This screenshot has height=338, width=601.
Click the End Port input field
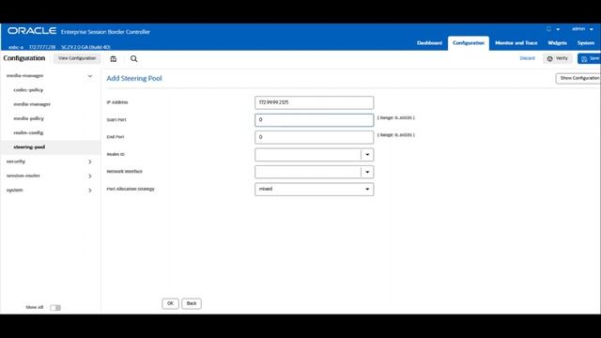tap(315, 137)
